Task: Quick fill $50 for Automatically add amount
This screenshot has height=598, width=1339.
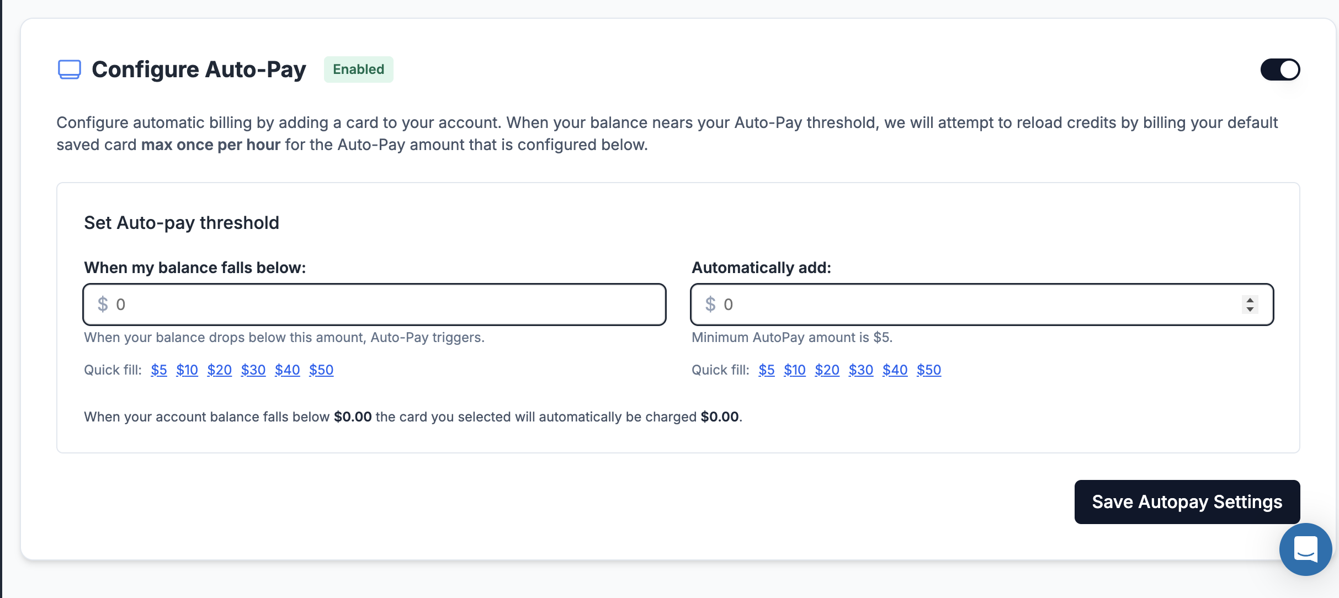Action: pyautogui.click(x=929, y=370)
